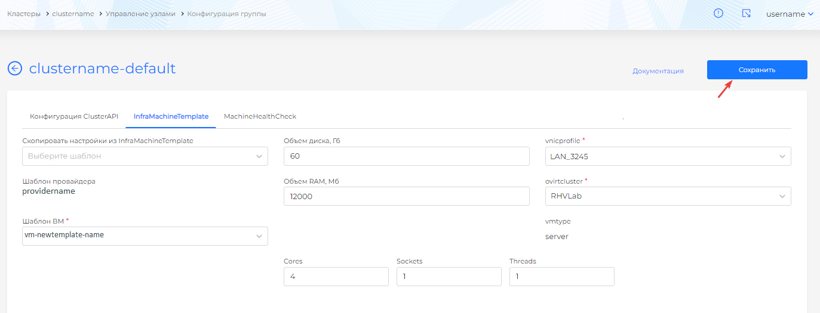820x313 pixels.
Task: Expand the username account menu
Action: coord(790,14)
